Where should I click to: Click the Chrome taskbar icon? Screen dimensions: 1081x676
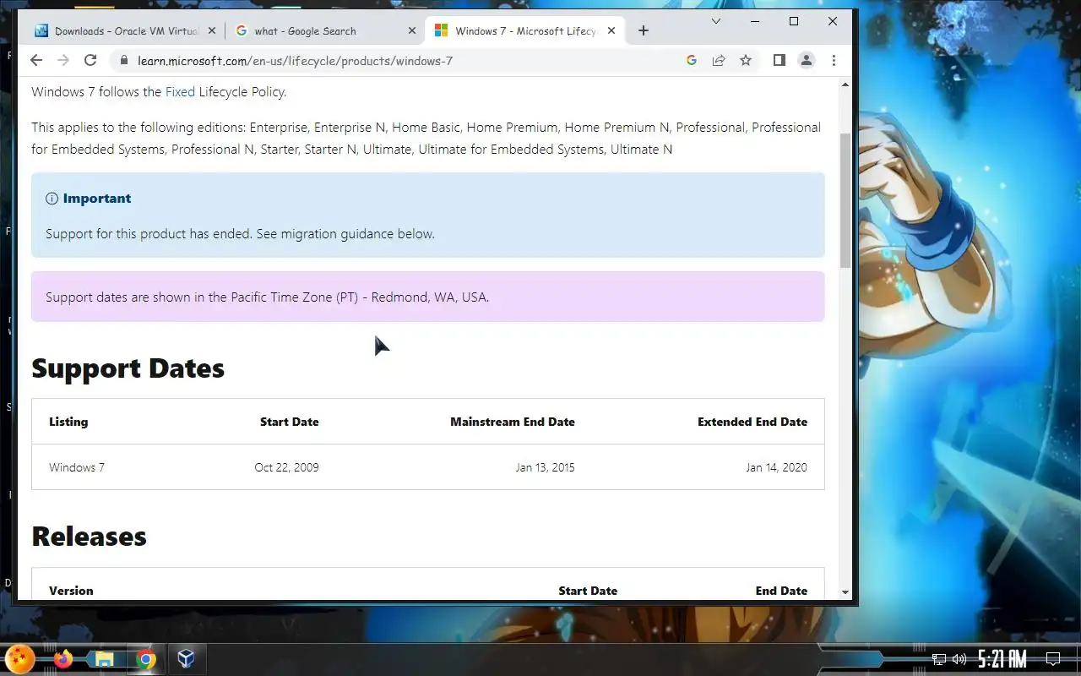(146, 659)
